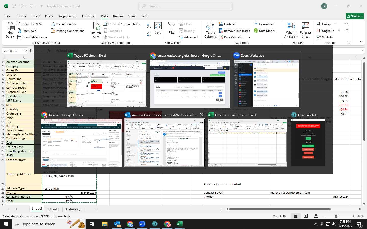Expand Group dropdown arrow

336,24
